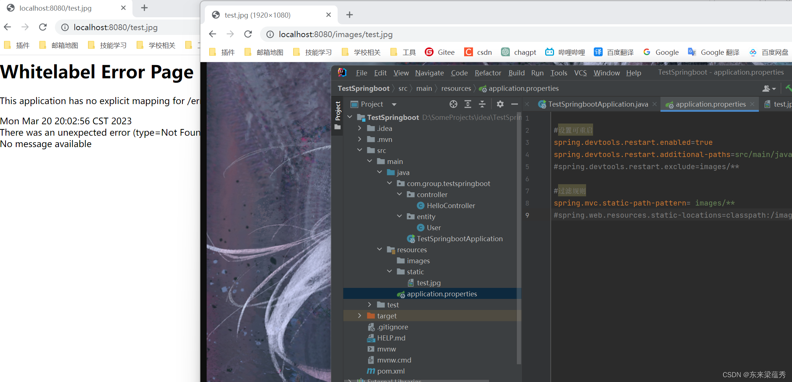Hide the Project tool window with minus icon
This screenshot has width=792, height=382.
coord(515,104)
